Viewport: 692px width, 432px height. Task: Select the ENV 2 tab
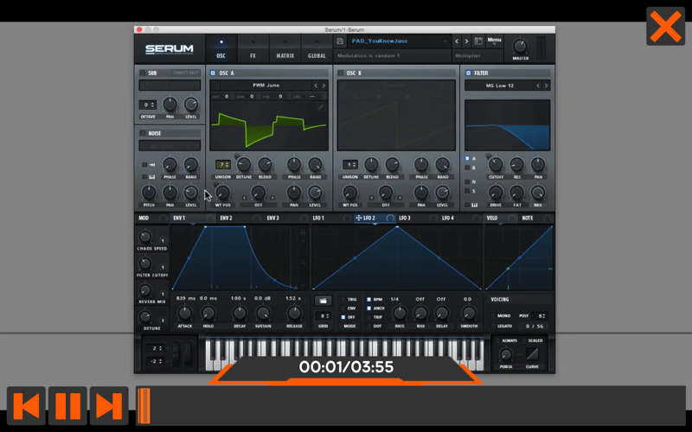click(240, 219)
